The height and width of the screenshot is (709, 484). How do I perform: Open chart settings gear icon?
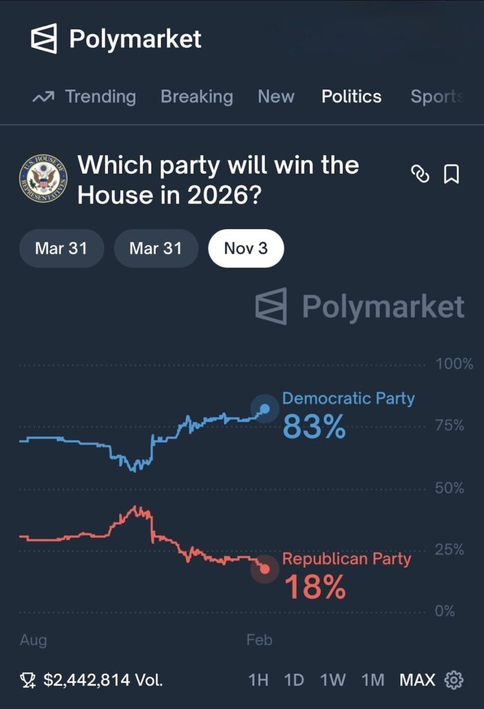pyautogui.click(x=454, y=680)
